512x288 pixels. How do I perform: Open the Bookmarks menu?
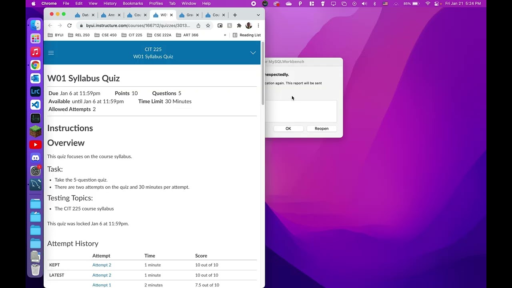[133, 4]
